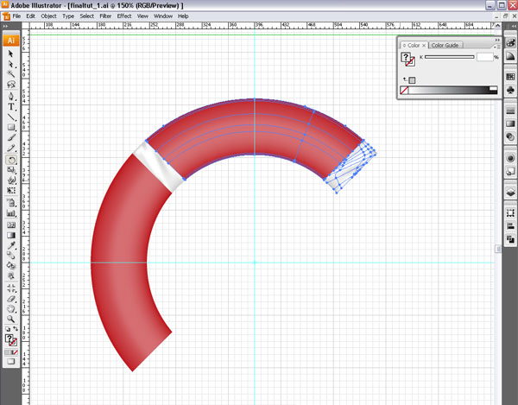The width and height of the screenshot is (518, 405).
Task: Click the None swatch in Color panel
Action: tap(404, 90)
